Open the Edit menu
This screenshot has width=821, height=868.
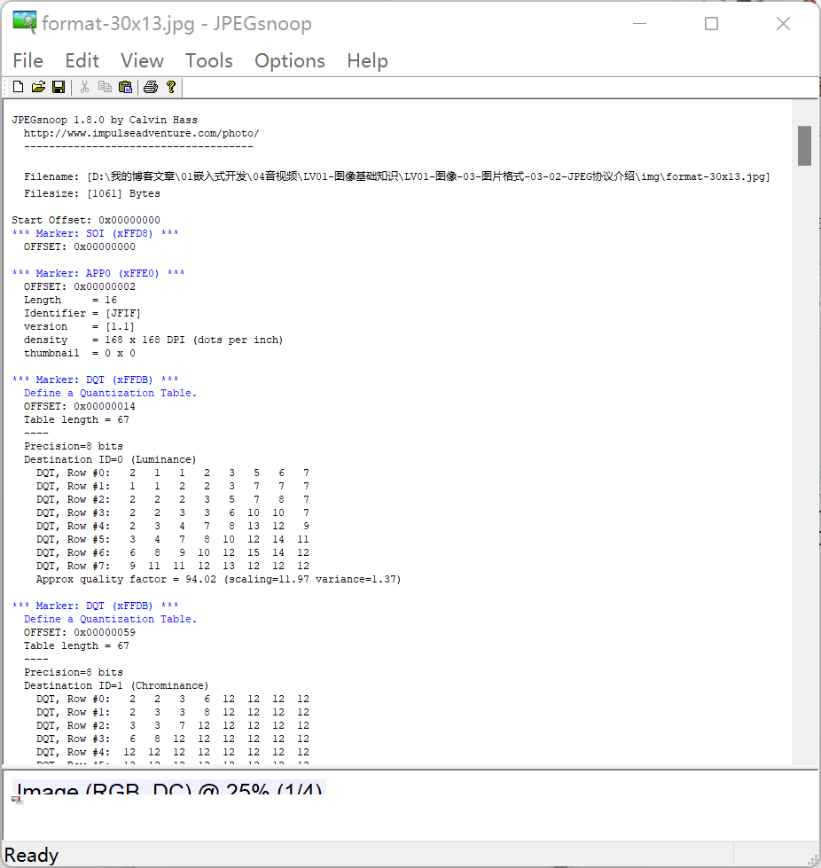point(82,60)
